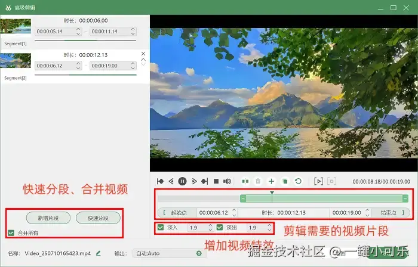418x267 pixels.
Task: Toggle the 淡入 fade-in checkbox
Action: [x=161, y=228]
